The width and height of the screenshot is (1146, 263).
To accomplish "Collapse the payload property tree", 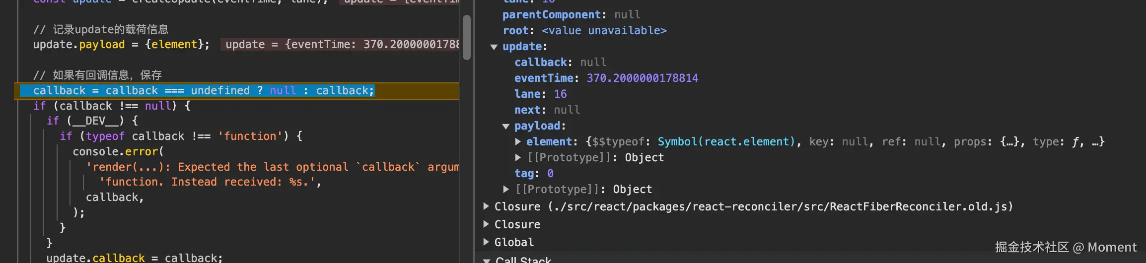I will pyautogui.click(x=506, y=126).
